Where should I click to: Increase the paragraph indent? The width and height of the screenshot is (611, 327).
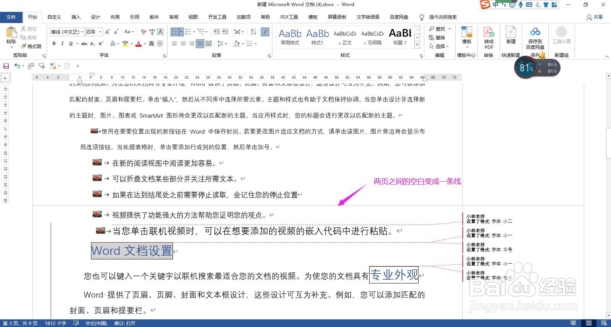(225, 32)
